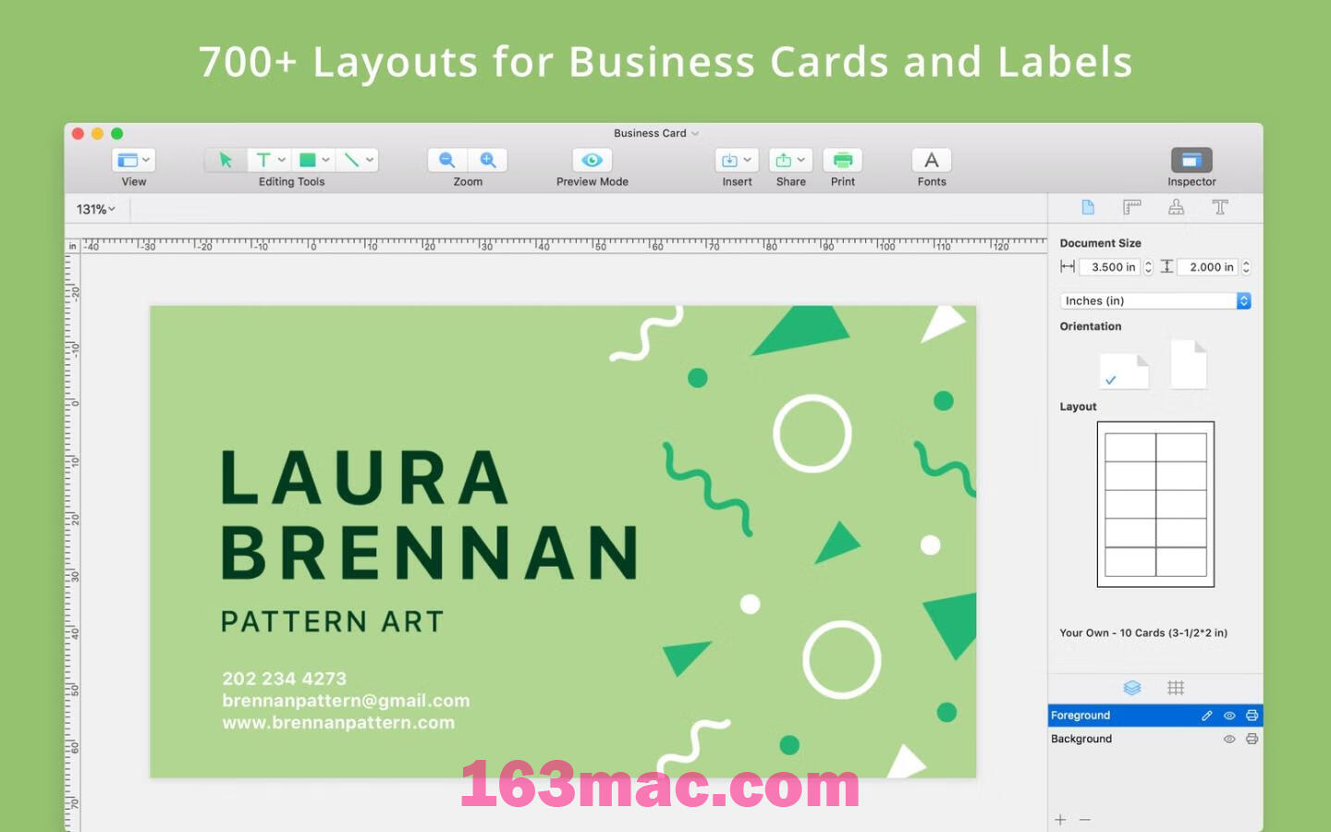Expand the Insert dropdown arrow
Viewport: 1331px width, 832px height.
pyautogui.click(x=747, y=160)
